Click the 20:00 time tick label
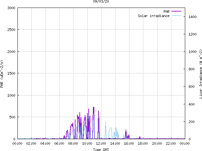 tap(157, 143)
